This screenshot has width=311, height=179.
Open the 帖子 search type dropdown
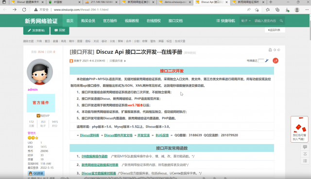pos(246,20)
